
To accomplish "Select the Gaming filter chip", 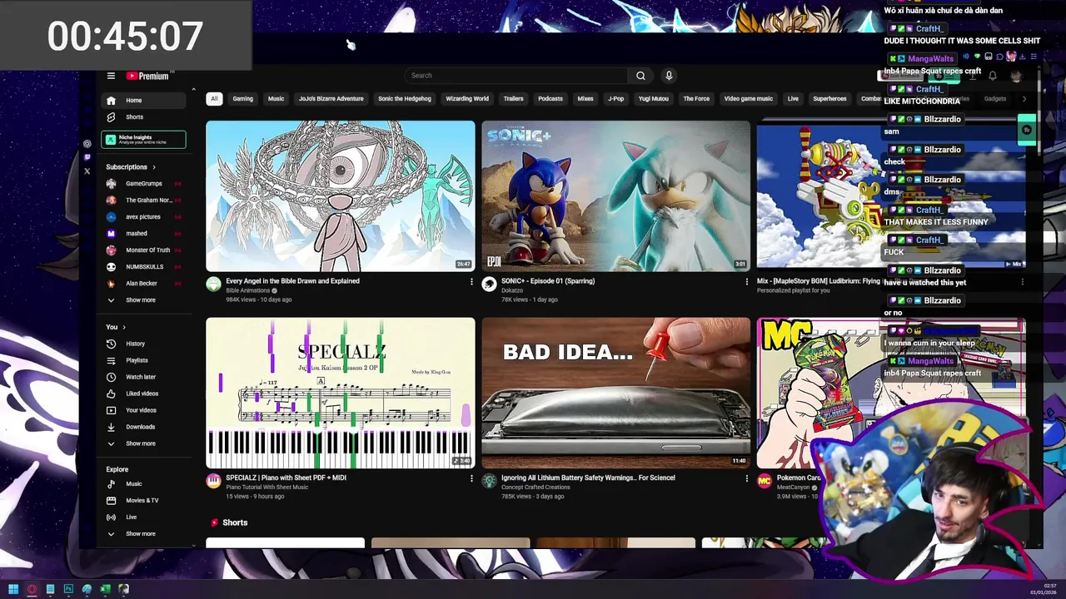I will tap(242, 99).
